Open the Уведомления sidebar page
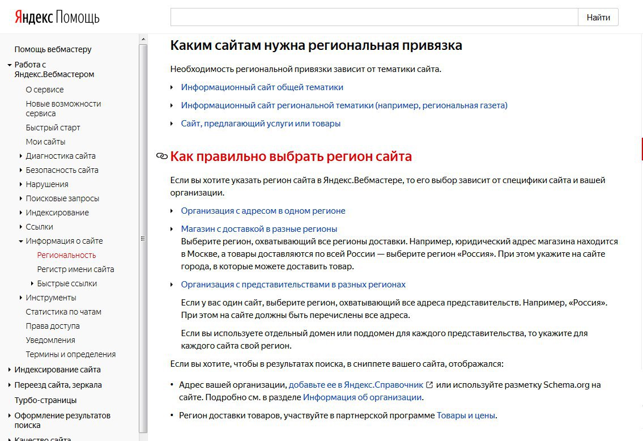 [x=50, y=340]
